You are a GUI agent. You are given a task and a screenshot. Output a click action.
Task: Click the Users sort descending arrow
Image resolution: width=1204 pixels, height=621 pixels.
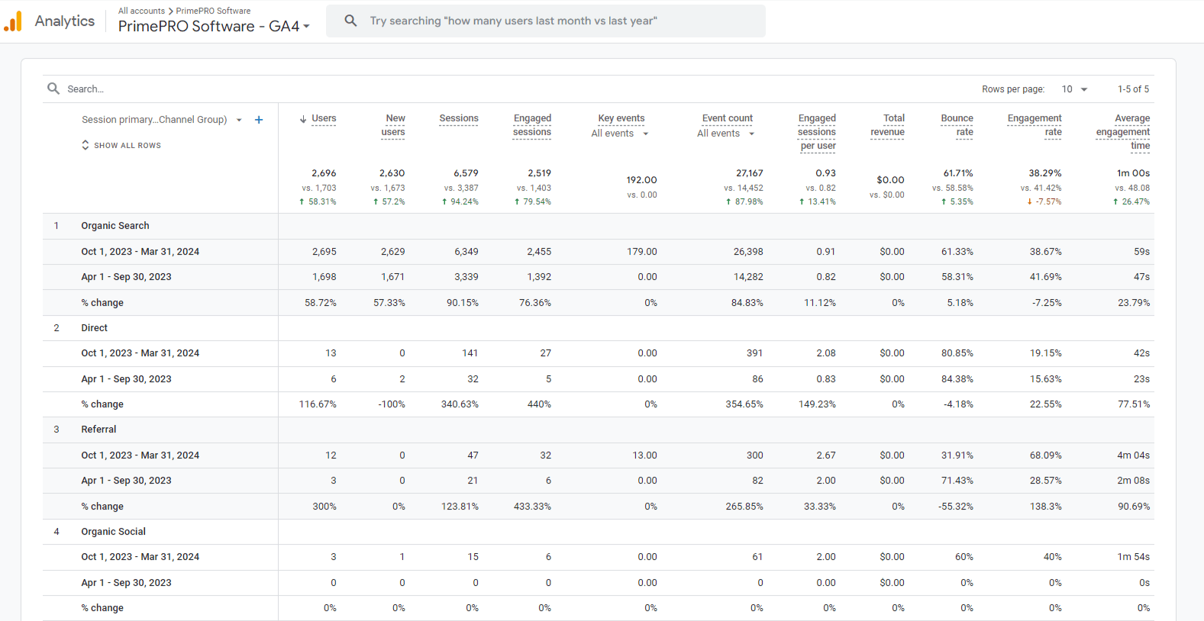click(303, 119)
